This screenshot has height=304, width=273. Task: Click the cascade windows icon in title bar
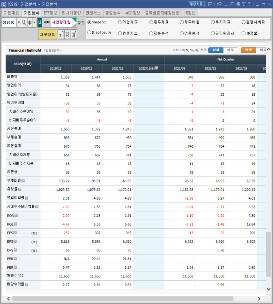pos(232,4)
